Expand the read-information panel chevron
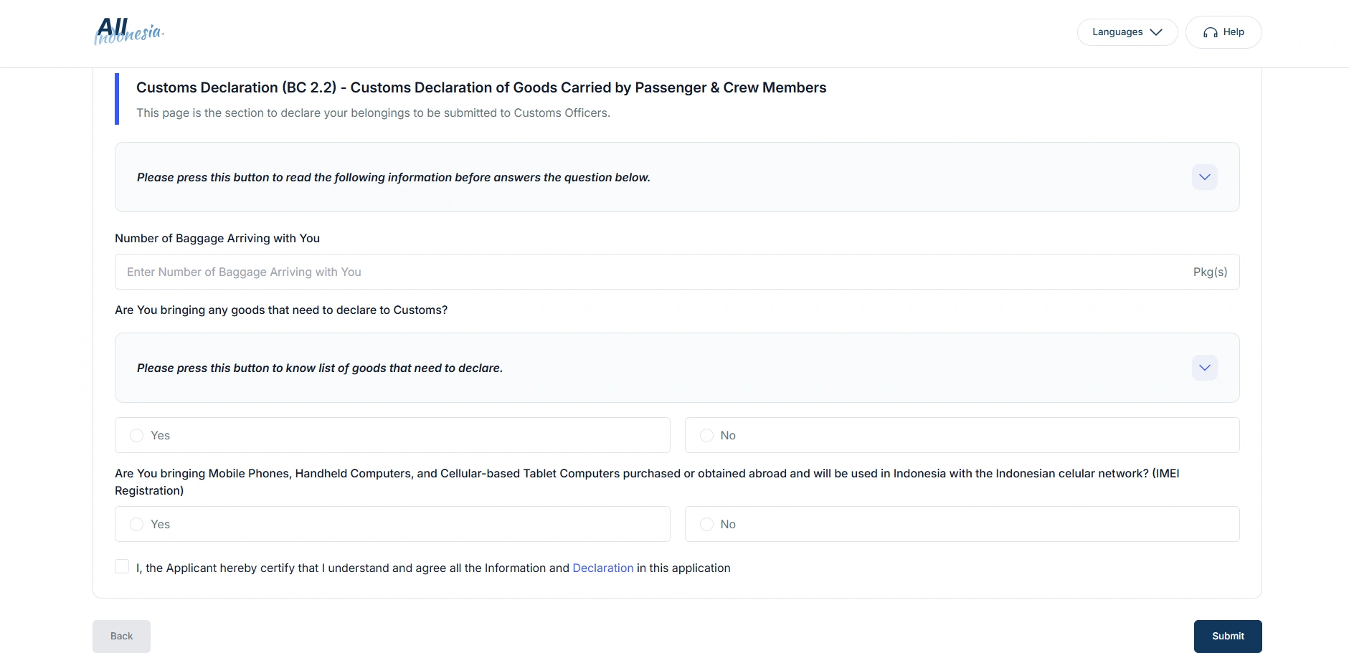 point(1204,177)
